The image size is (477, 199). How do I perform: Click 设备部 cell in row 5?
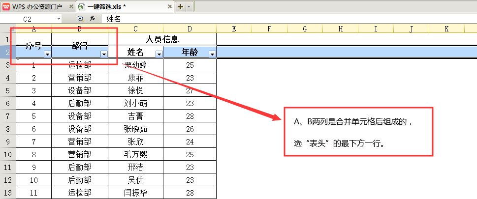tap(80, 90)
